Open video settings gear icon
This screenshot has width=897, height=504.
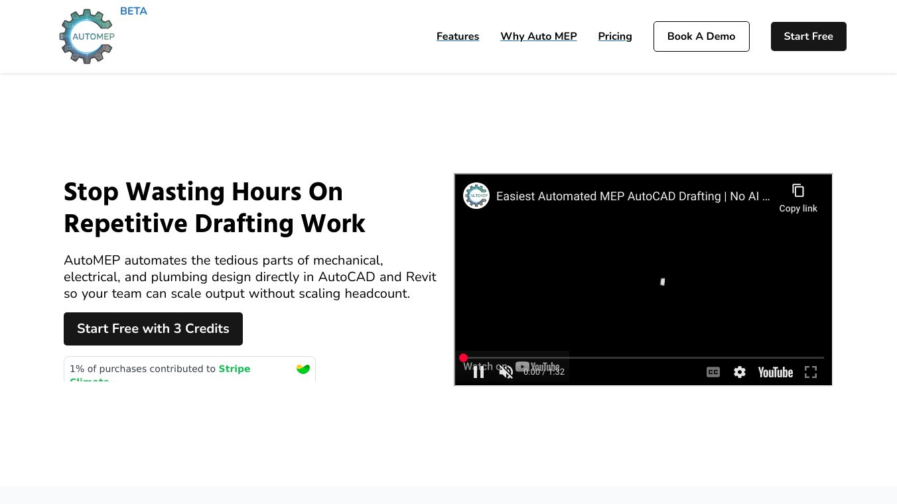pyautogui.click(x=740, y=372)
